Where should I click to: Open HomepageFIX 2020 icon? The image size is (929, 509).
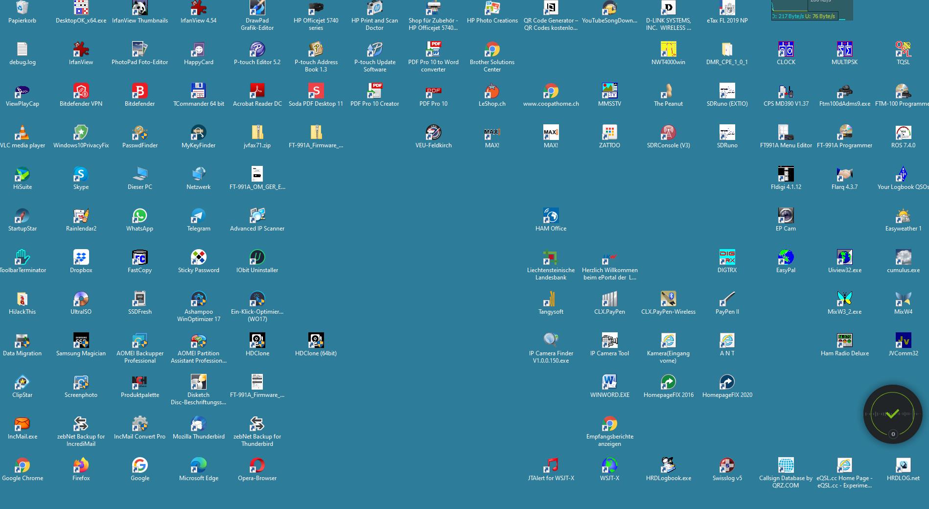coord(727,382)
